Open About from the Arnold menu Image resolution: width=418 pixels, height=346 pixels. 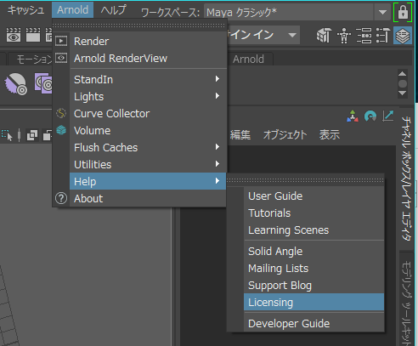point(148,198)
